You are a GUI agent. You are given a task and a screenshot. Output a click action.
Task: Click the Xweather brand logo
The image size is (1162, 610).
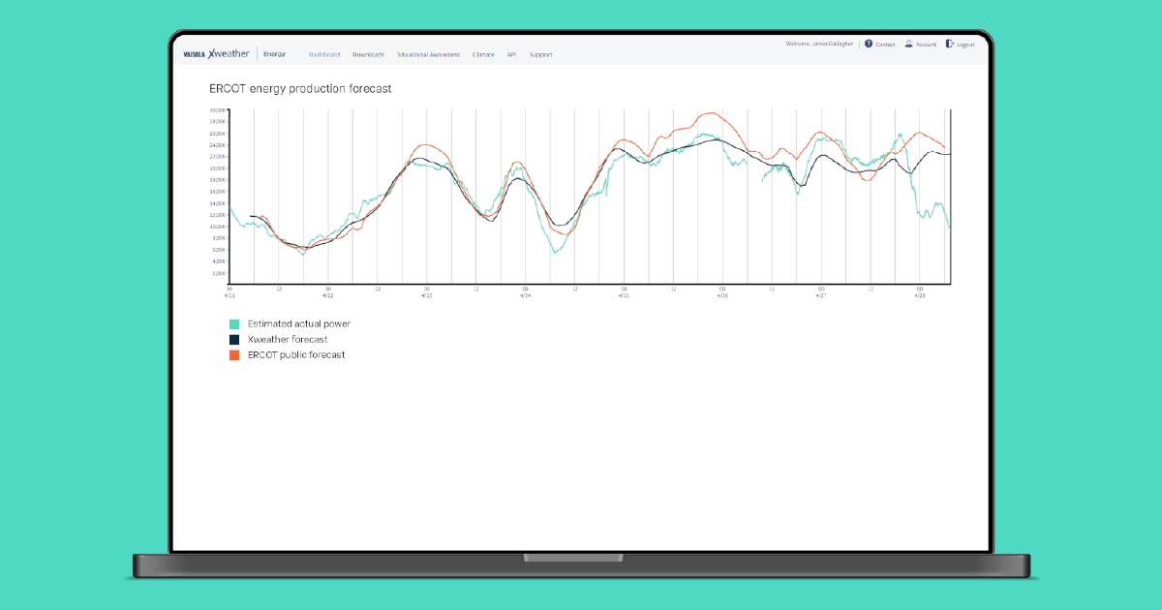click(x=229, y=54)
